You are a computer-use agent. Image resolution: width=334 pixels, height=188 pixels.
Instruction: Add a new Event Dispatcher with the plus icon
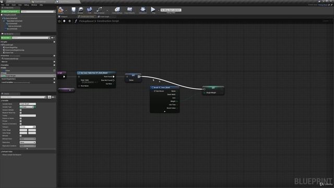(x=54, y=79)
